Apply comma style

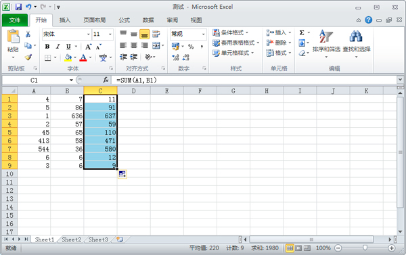(x=202, y=47)
